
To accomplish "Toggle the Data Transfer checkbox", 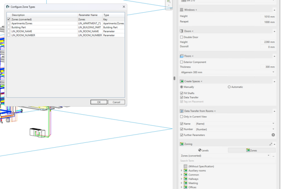I will point(181,97).
